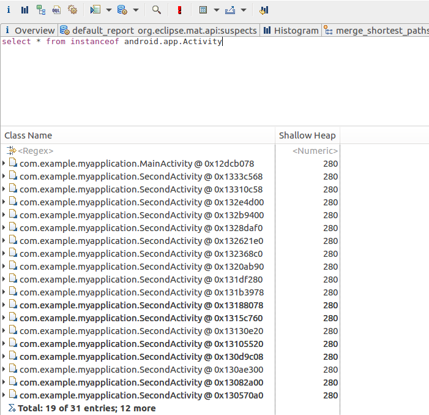Viewport: 429px width, 415px height.
Task: Click Total 19 of 31 entries row
Action: [87, 408]
